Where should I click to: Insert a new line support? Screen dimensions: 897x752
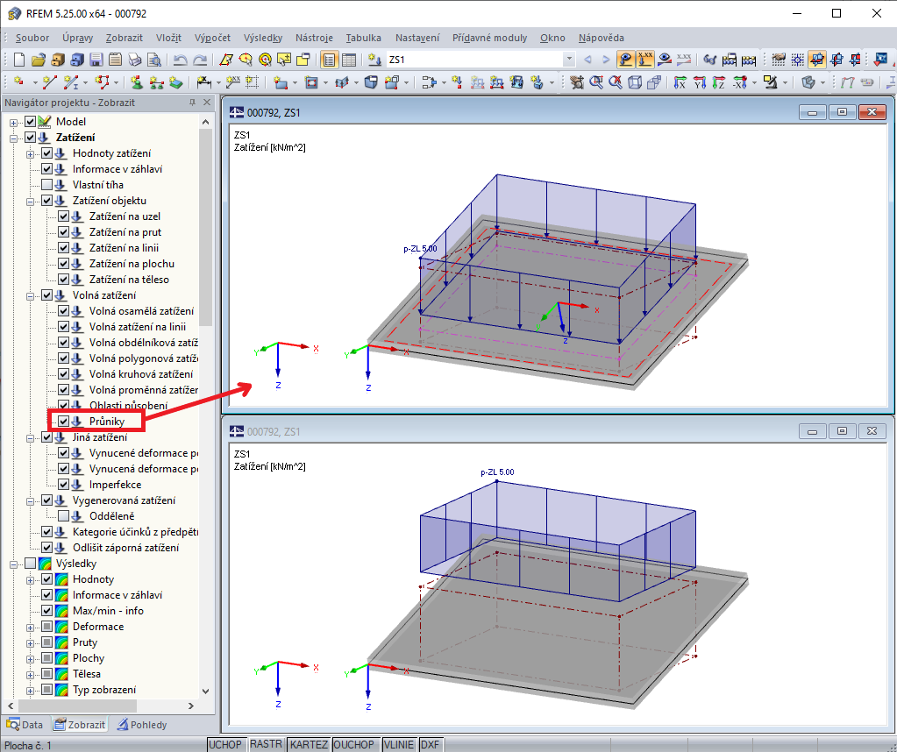point(155,82)
